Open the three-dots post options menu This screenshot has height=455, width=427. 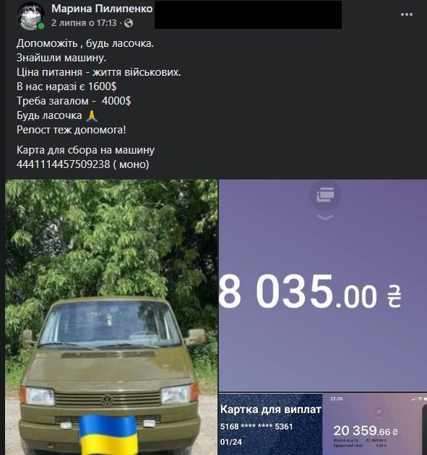point(406,14)
